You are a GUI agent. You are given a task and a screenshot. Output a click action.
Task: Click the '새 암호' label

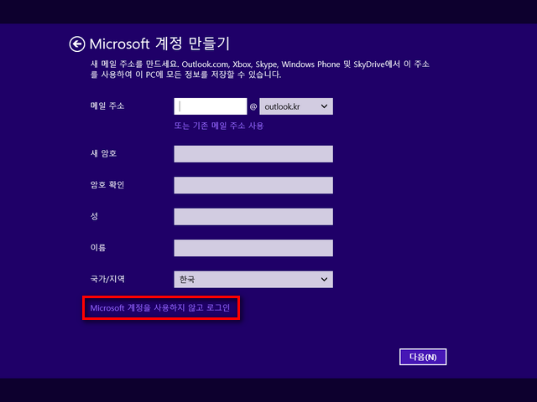103,153
